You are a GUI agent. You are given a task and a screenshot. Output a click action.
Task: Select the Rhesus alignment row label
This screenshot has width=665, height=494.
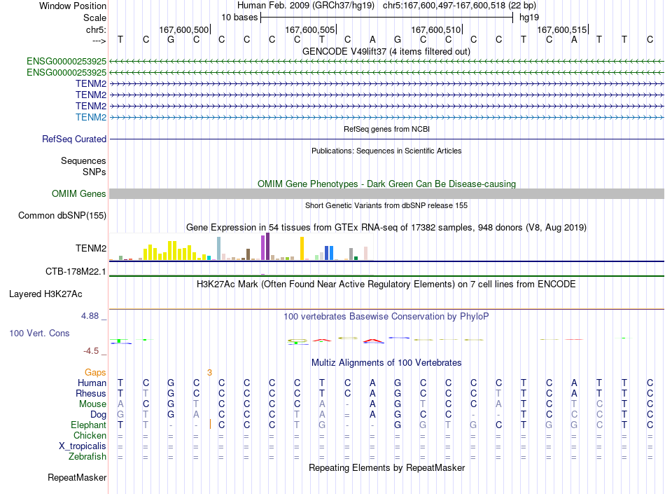(x=91, y=393)
